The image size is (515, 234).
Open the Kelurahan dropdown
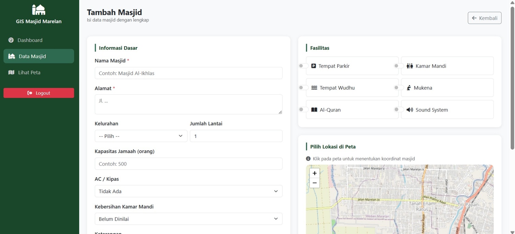pos(141,136)
